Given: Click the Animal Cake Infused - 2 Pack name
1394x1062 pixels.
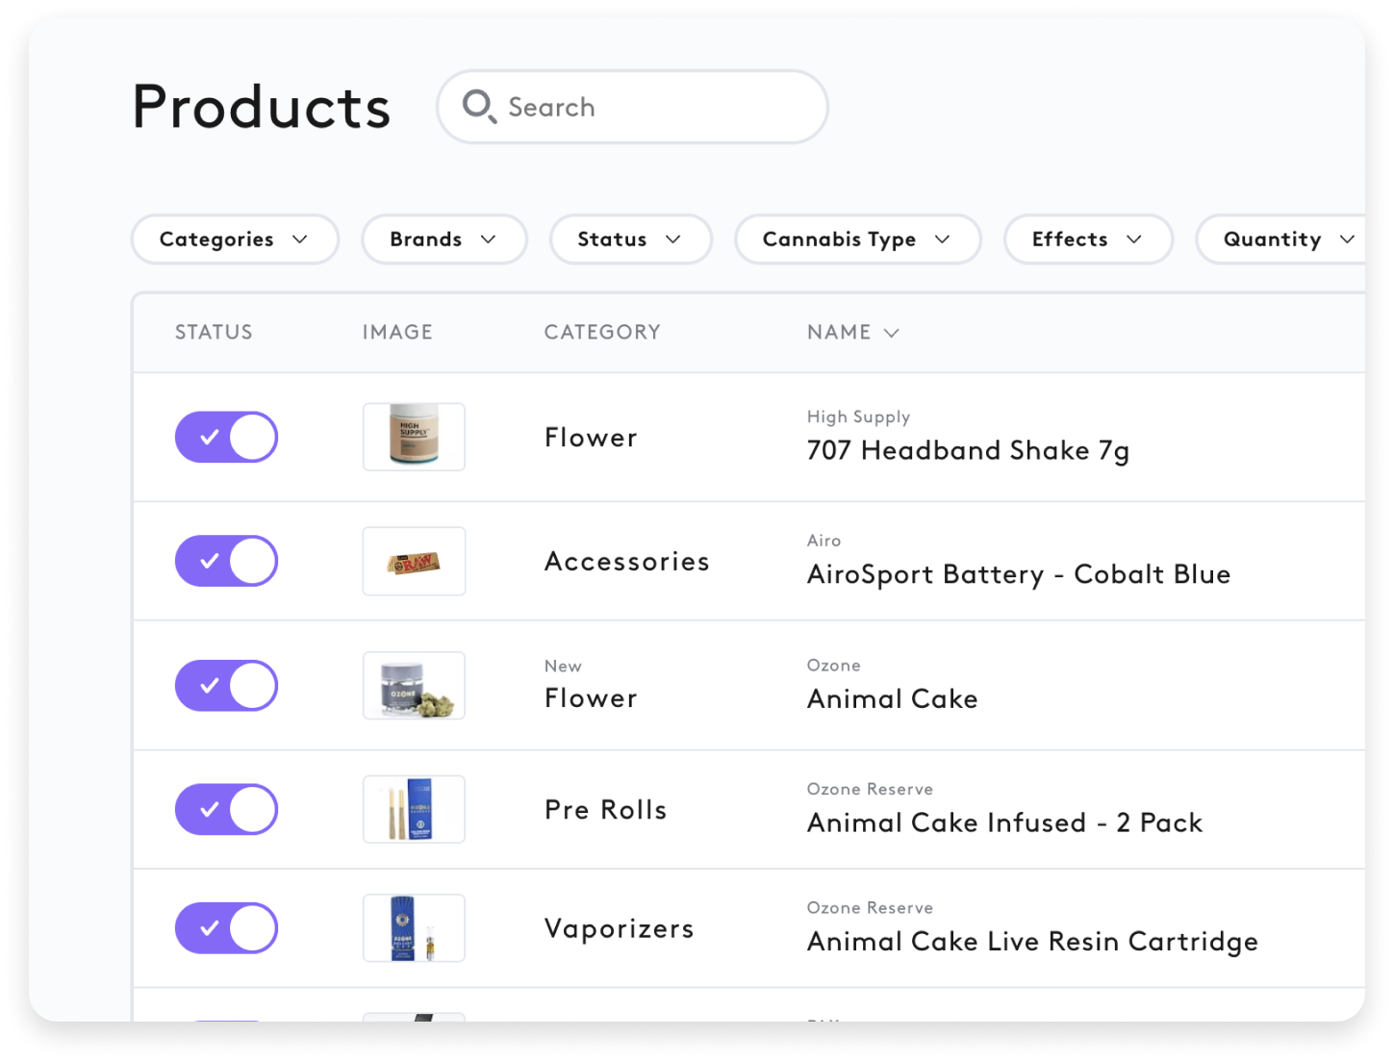Looking at the screenshot, I should pos(1004,822).
